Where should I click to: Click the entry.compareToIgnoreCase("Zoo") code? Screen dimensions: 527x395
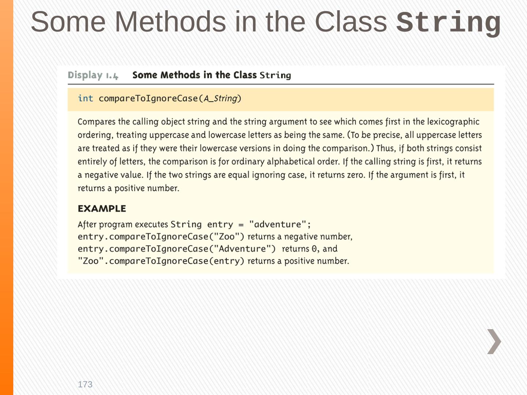[x=161, y=237]
